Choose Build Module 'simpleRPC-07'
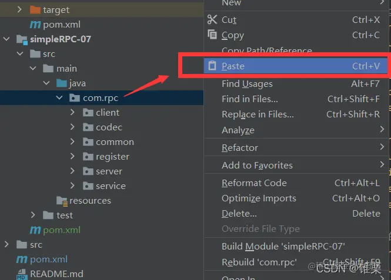The height and width of the screenshot is (280, 391). (x=296, y=247)
